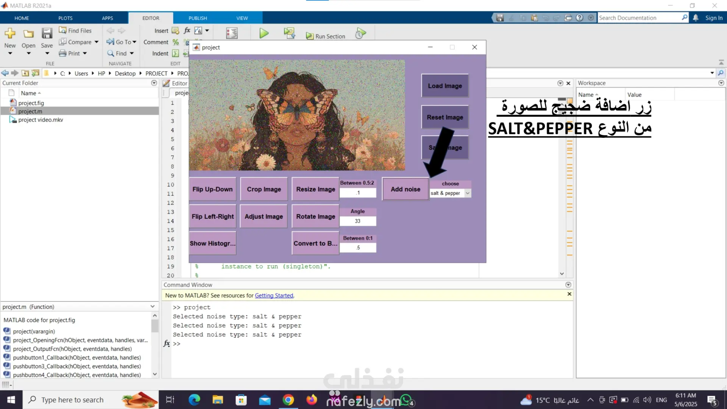Viewport: 727px width, 409px height.
Task: Click the Open folder icon
Action: pos(28,34)
